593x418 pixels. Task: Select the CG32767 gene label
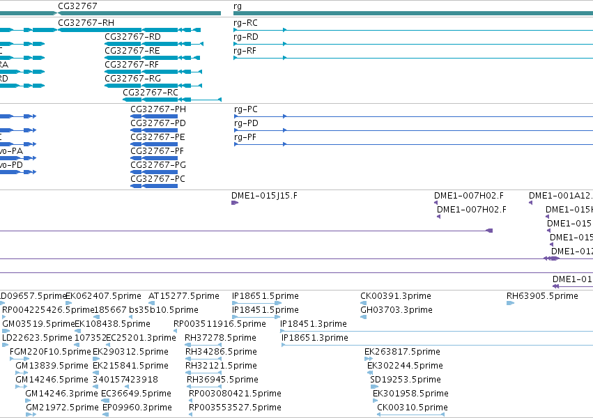(77, 6)
